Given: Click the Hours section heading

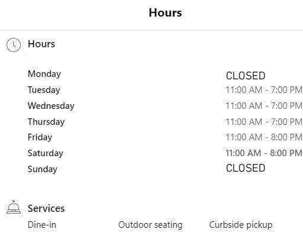Looking at the screenshot, I should click(42, 44).
